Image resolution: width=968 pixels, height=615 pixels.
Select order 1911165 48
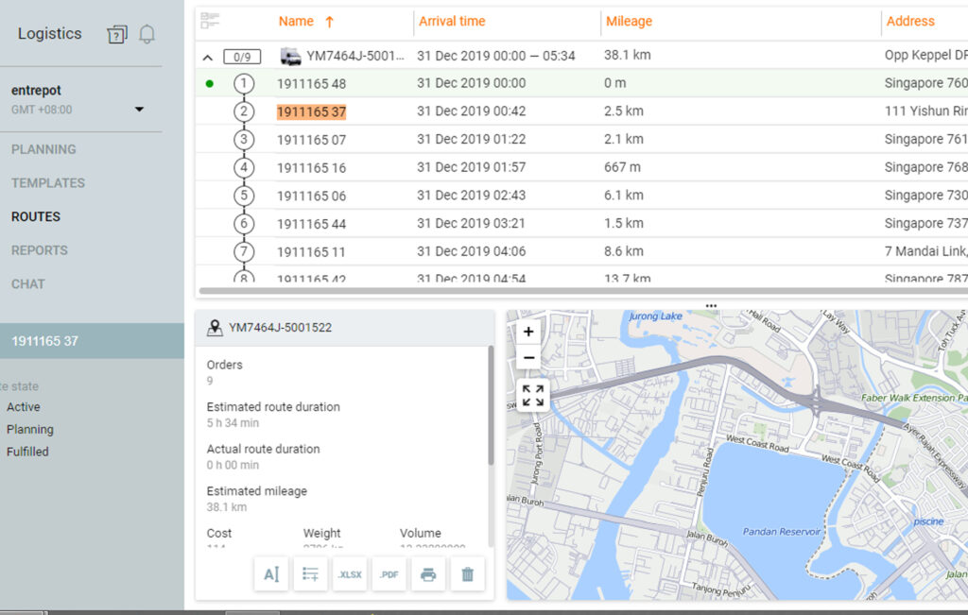tap(311, 84)
